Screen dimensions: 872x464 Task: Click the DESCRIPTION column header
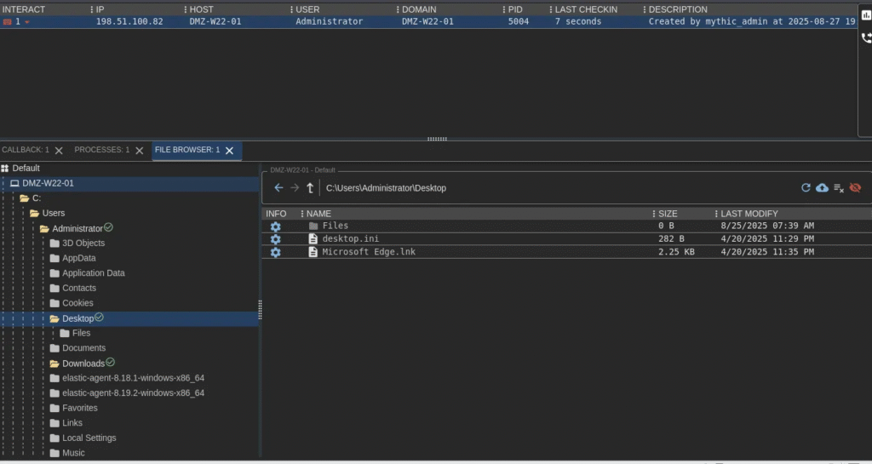pyautogui.click(x=678, y=9)
